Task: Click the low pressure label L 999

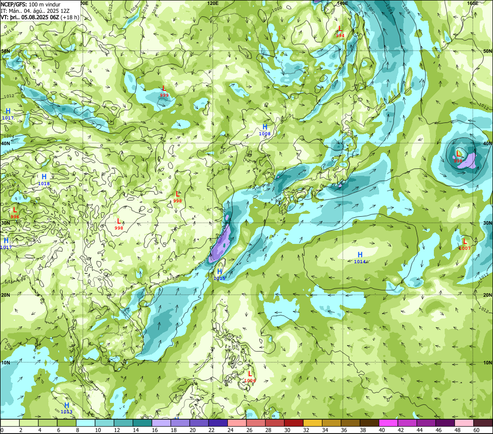Action: pyautogui.click(x=164, y=92)
